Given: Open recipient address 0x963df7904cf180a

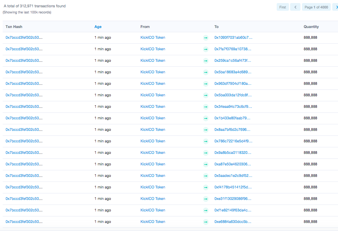Looking at the screenshot, I should coord(233,84).
